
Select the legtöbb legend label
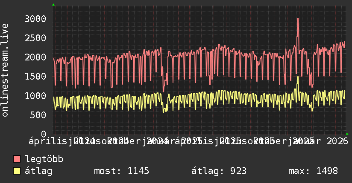[44, 160]
